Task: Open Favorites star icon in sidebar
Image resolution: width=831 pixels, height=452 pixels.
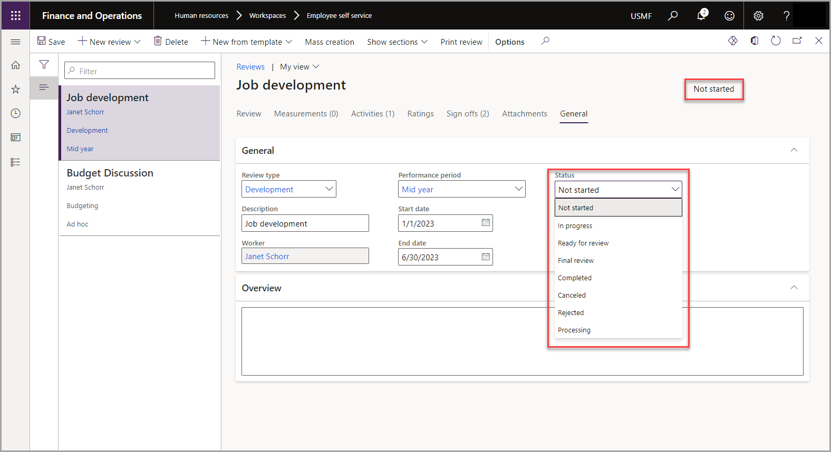Action: click(x=16, y=89)
